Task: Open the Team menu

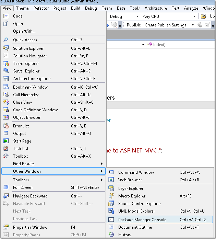Action: click(107, 8)
